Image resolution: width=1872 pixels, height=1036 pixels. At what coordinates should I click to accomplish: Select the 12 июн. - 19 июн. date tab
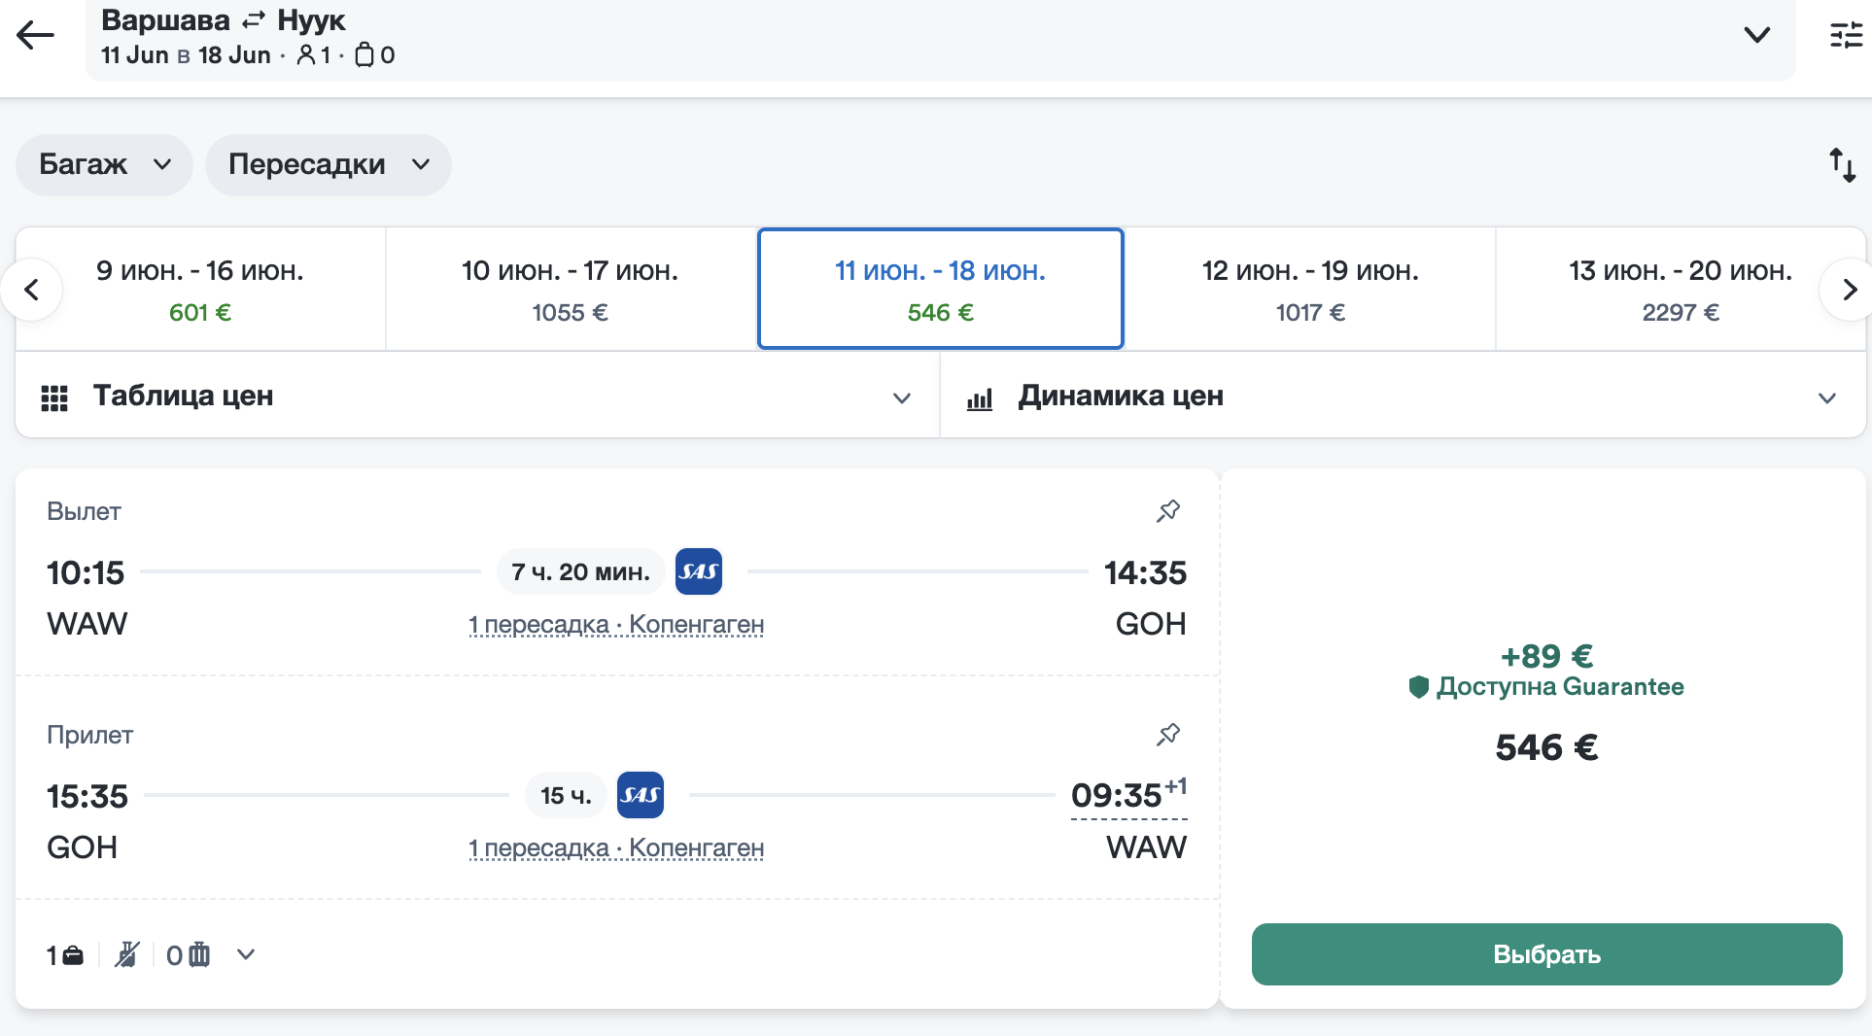[1309, 290]
